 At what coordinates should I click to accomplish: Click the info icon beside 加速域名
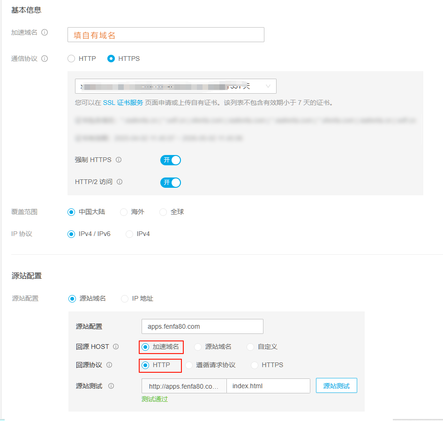click(45, 32)
